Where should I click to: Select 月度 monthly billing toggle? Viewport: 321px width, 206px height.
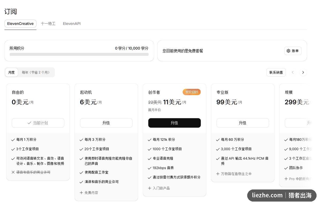(12, 72)
